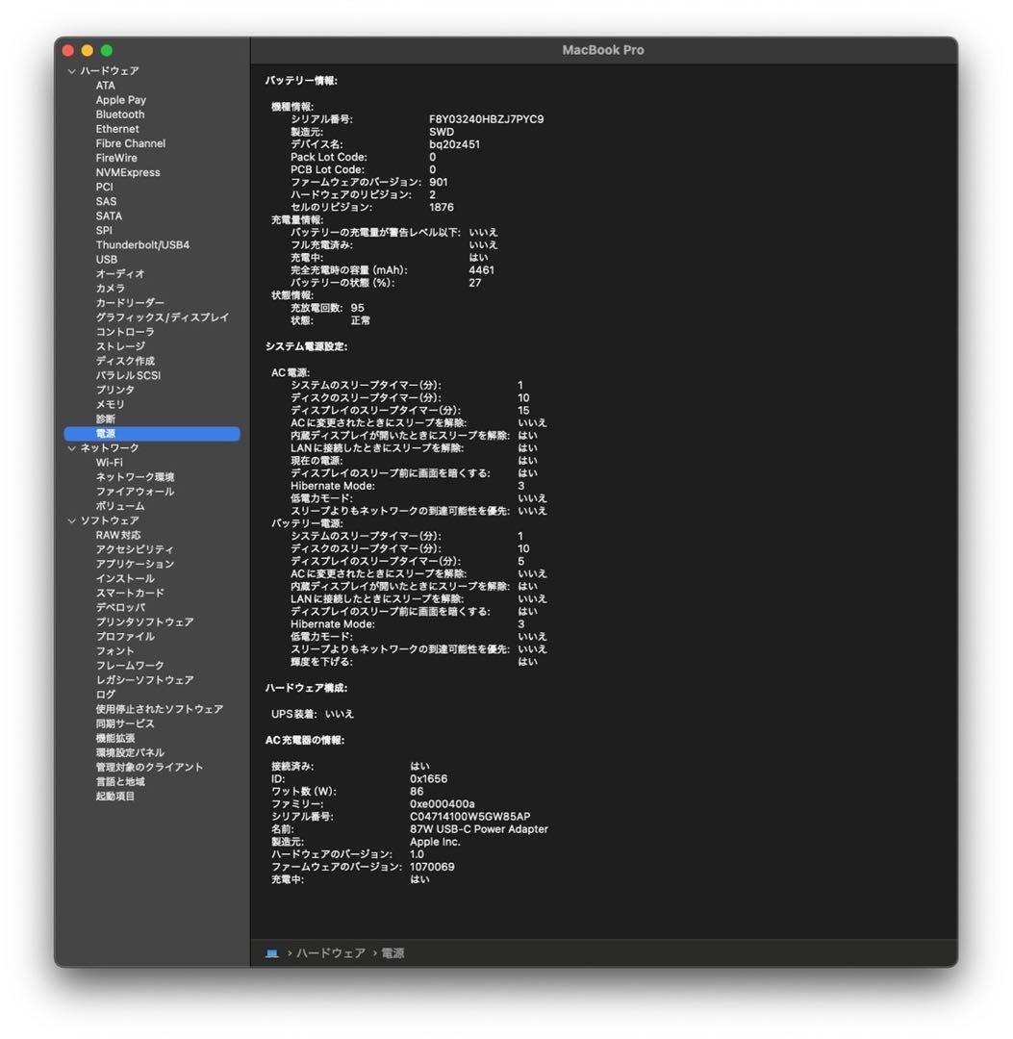Select メモリ in the sidebar

point(110,405)
